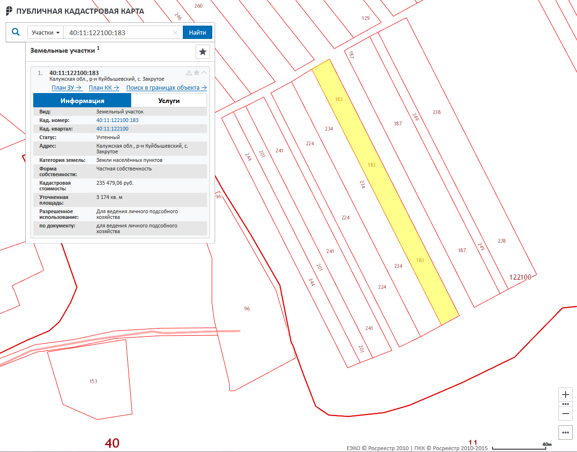Follow the Поиск в границах объекта link
Screen dimensions: 577x452
click(167, 88)
